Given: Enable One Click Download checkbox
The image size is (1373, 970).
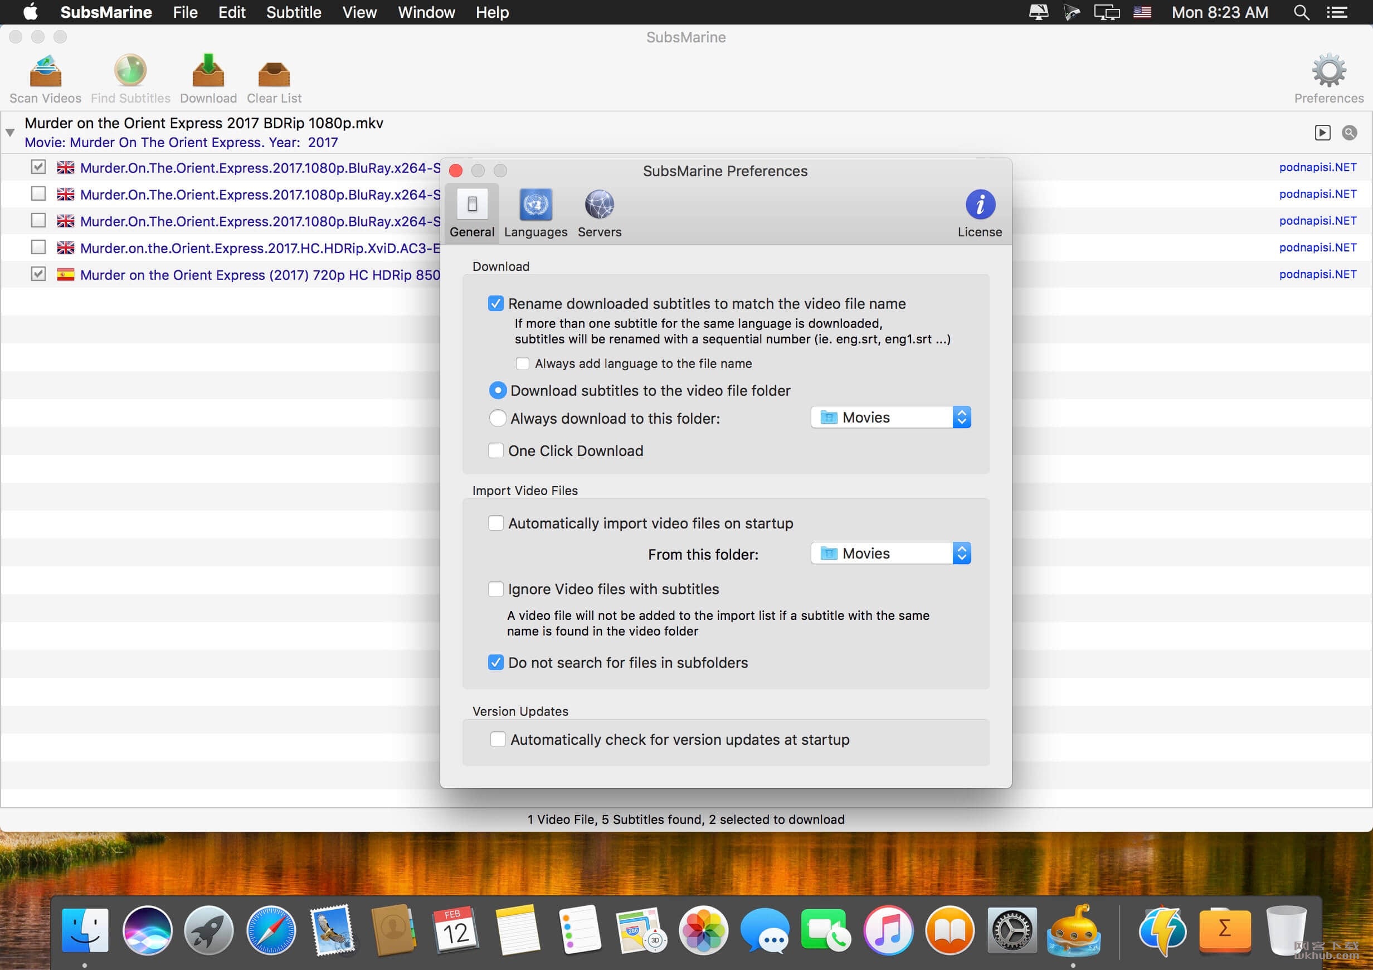Looking at the screenshot, I should (x=496, y=450).
